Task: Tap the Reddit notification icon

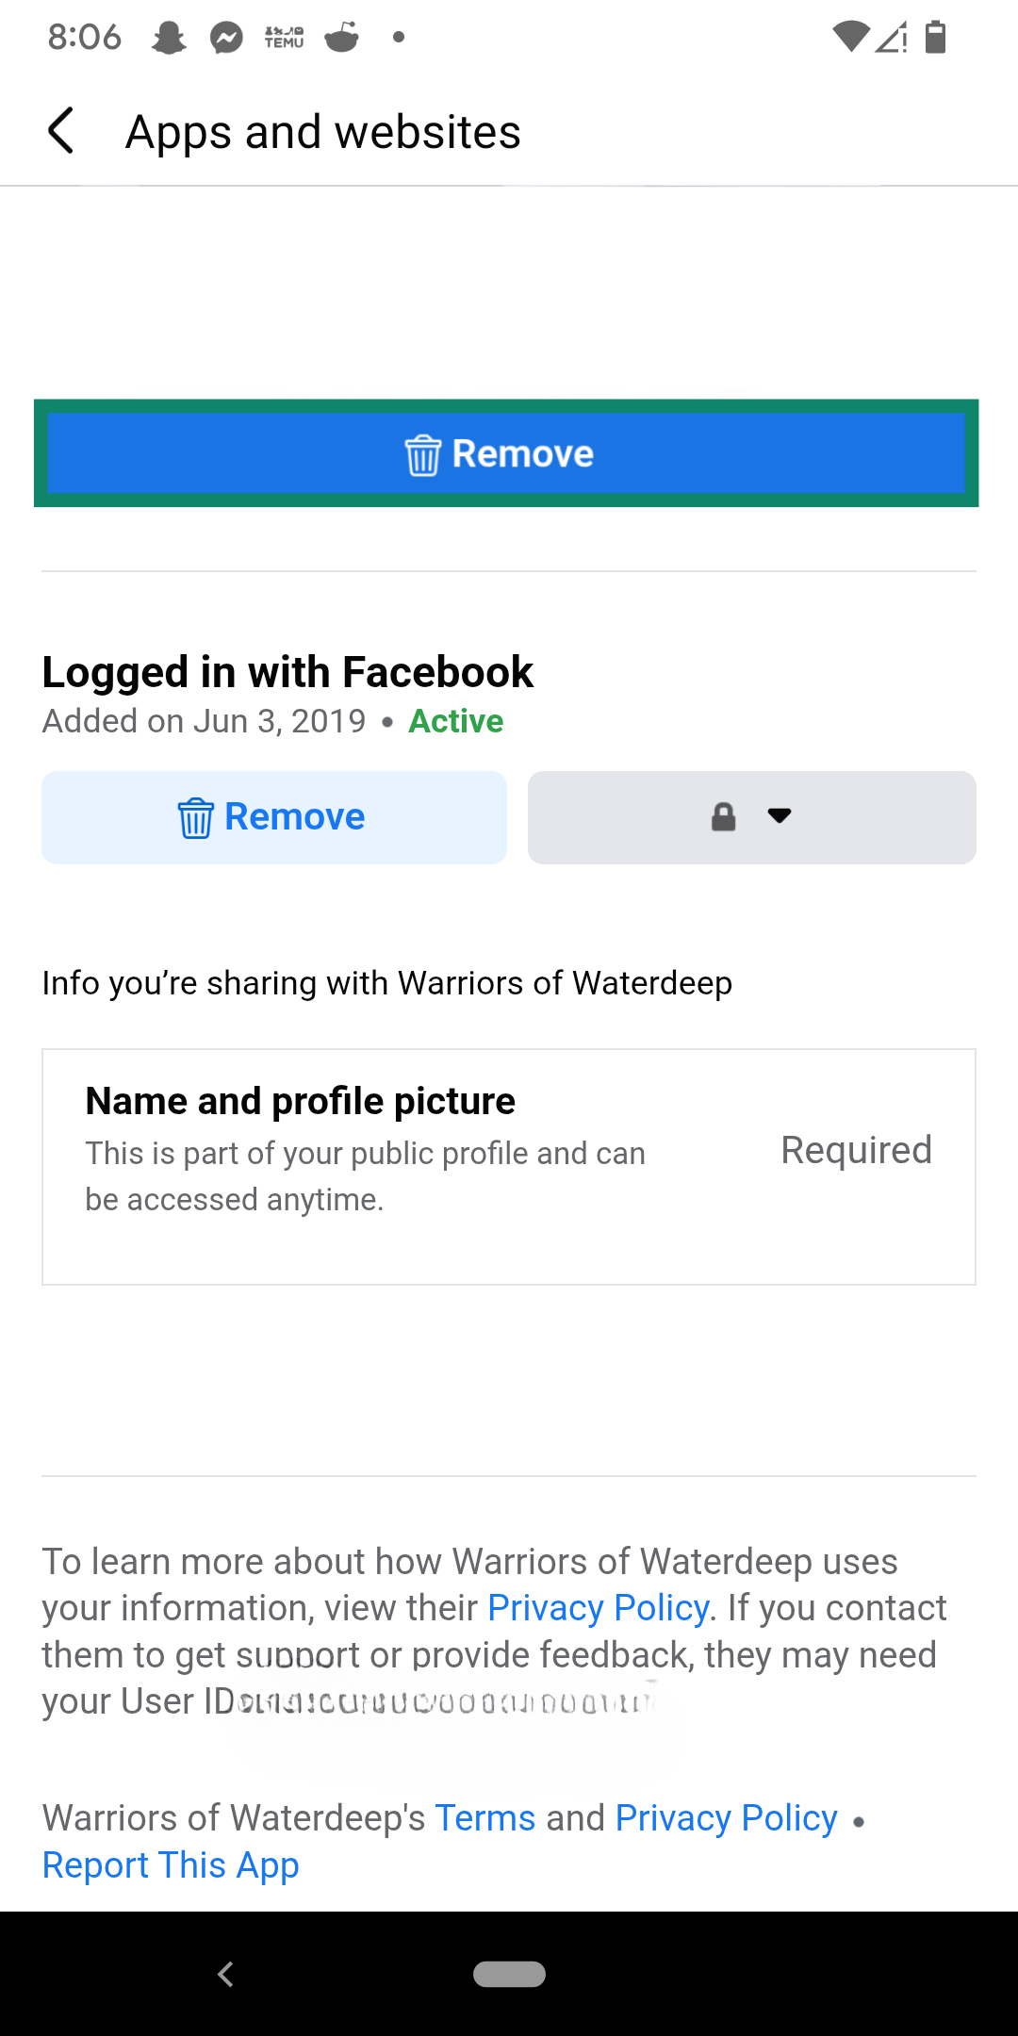Action: pos(341,36)
